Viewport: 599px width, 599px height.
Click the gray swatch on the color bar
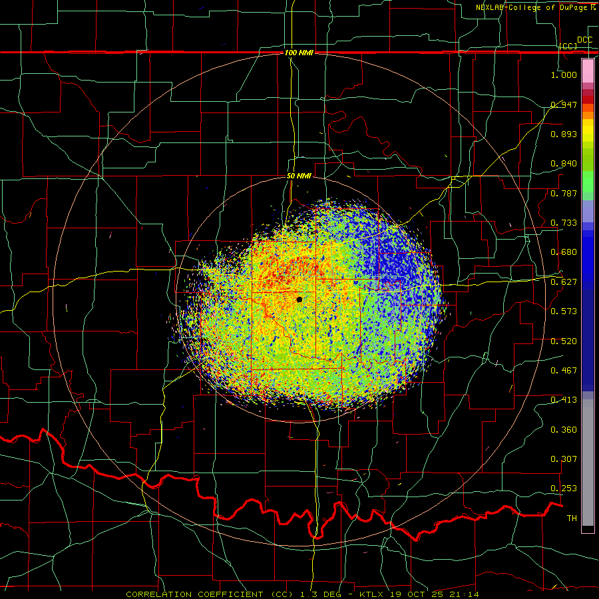pos(588,463)
